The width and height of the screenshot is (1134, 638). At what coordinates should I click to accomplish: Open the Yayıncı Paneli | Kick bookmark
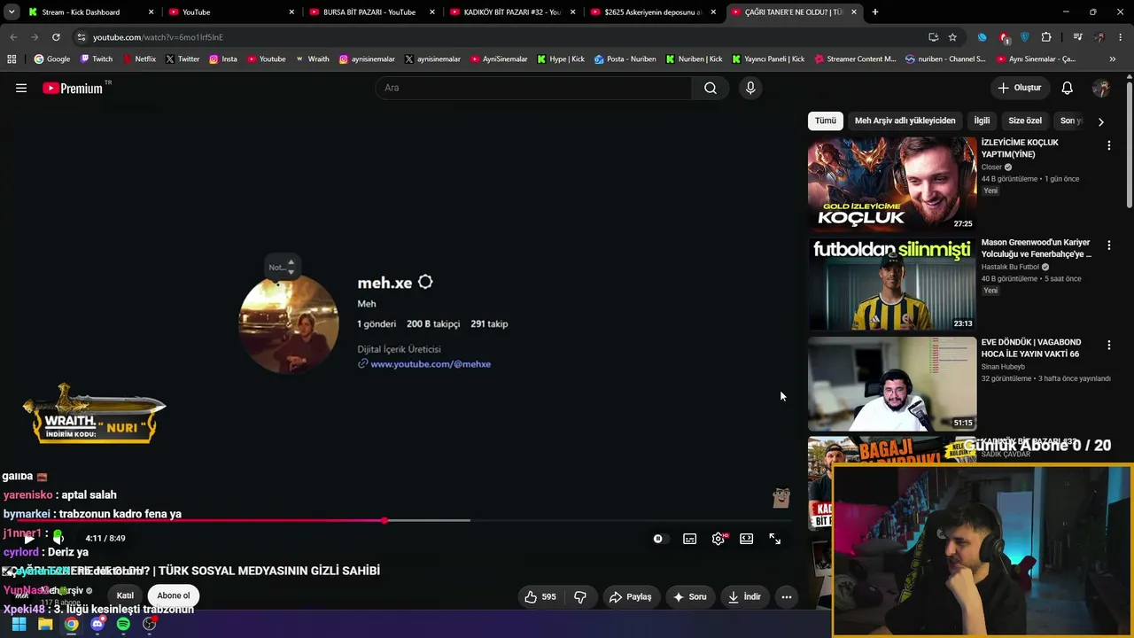pos(768,59)
